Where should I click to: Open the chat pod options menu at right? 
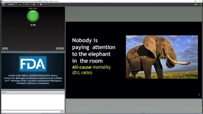[x=62, y=92]
